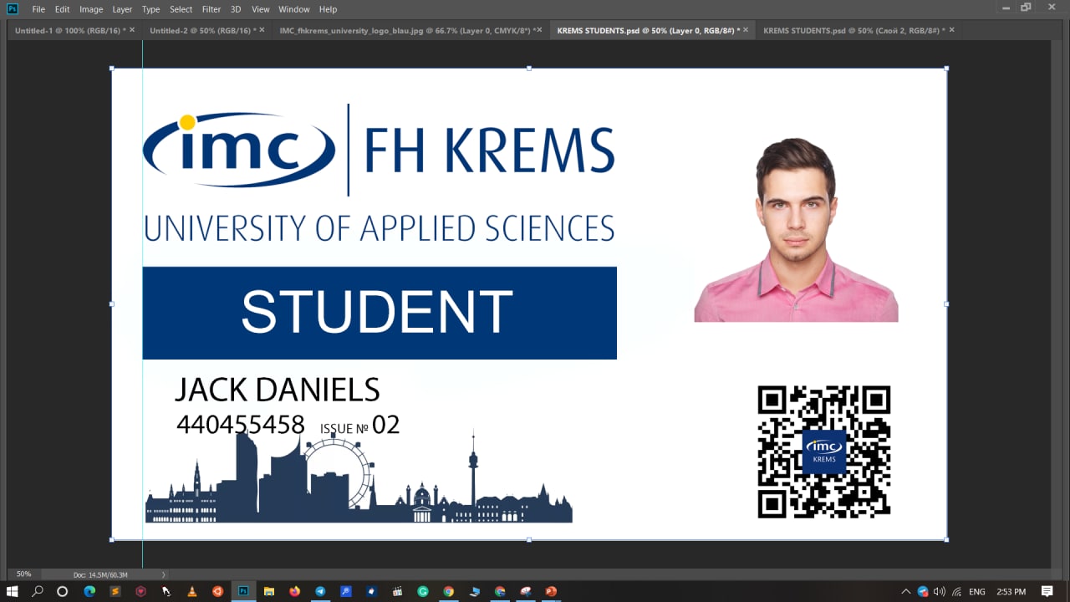
Task: Open the Windows notification center
Action: 1047,591
